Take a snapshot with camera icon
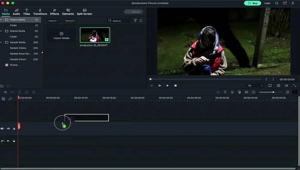This screenshot has height=170, width=300. [279, 86]
